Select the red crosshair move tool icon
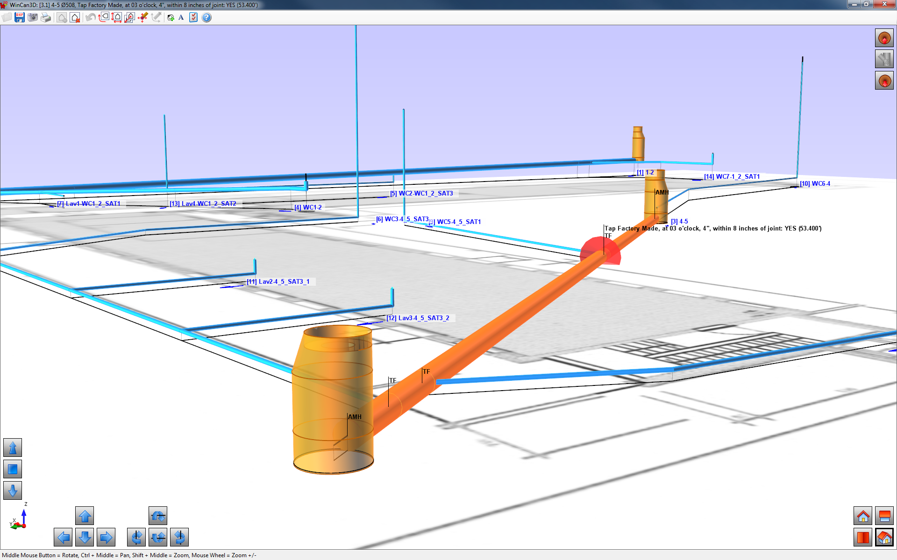Screen dimensions: 897x560 [142, 17]
